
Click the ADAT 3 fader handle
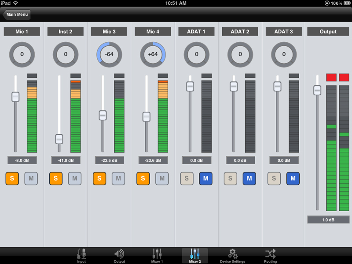pos(278,86)
